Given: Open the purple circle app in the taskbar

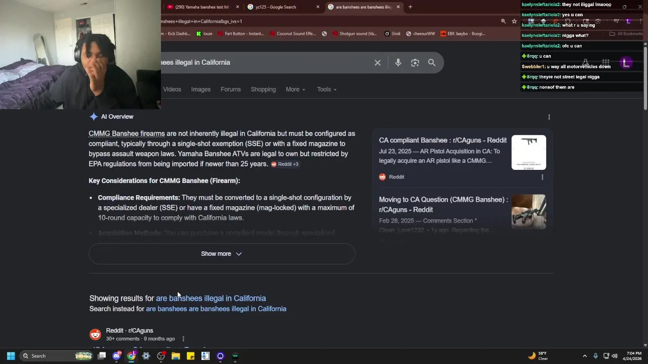Looking at the screenshot, I should point(220,356).
